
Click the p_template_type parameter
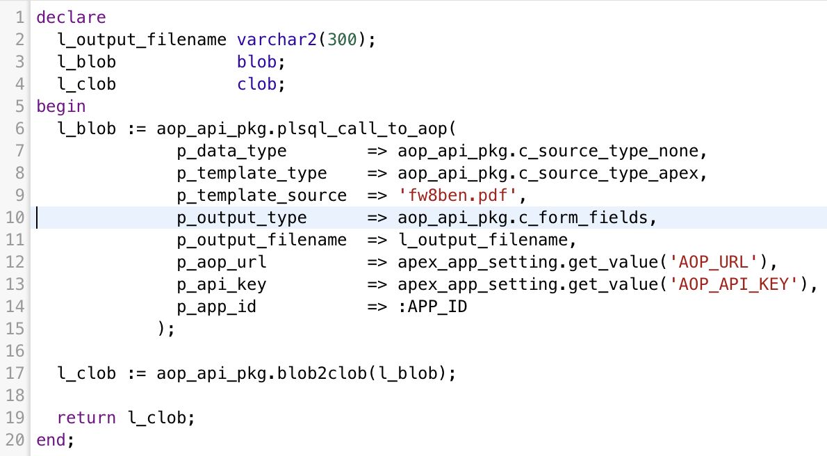pos(252,174)
